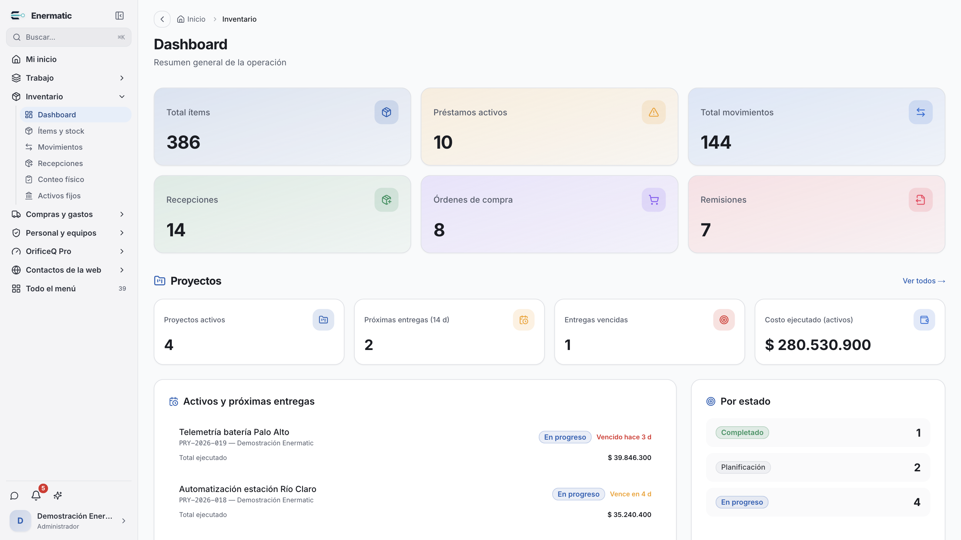961x540 pixels.
Task: Open the chat bubble icon
Action: click(14, 496)
